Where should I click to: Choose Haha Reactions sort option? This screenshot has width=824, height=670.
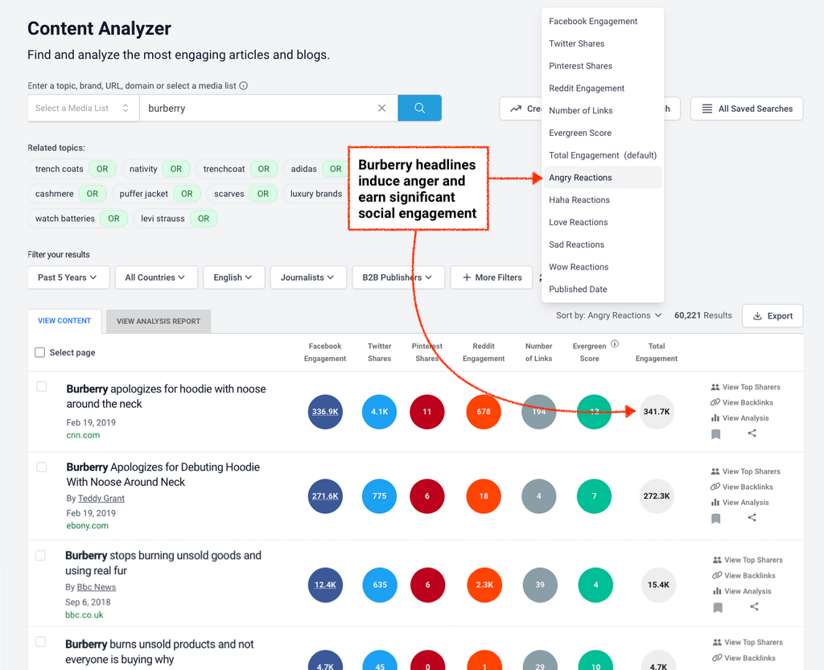tap(579, 200)
